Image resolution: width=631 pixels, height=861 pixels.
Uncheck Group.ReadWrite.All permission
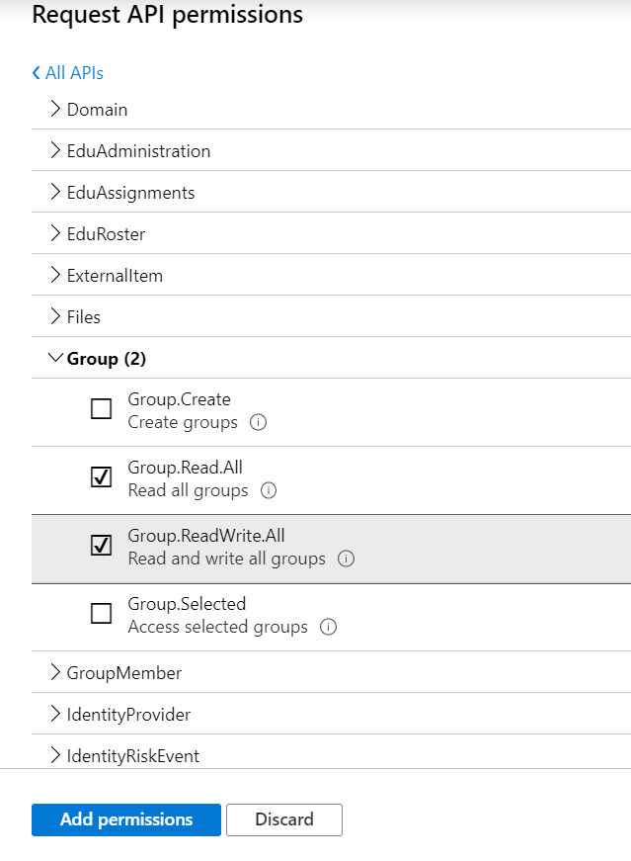(101, 545)
